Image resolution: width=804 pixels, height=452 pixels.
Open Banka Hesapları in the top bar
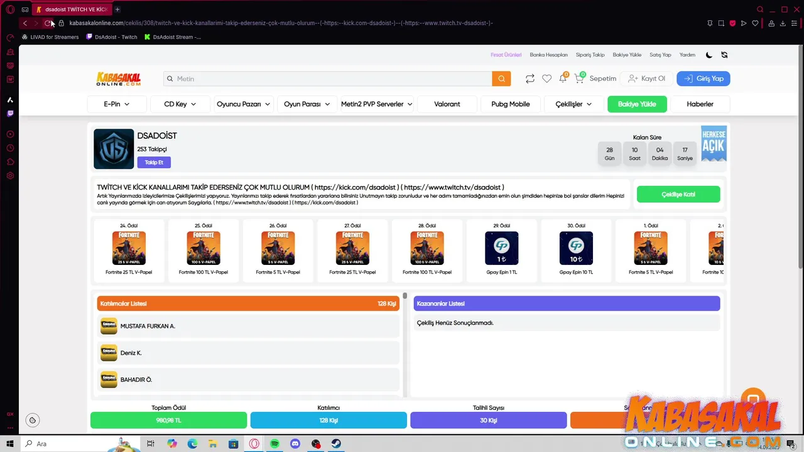click(x=548, y=55)
